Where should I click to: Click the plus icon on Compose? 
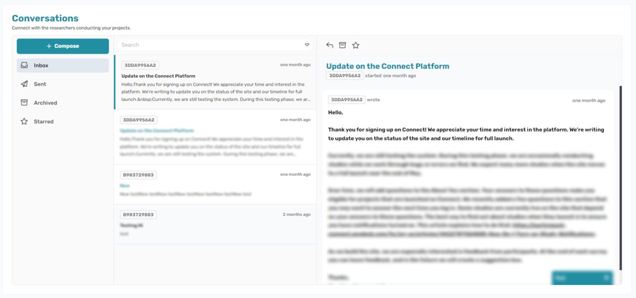[49, 46]
